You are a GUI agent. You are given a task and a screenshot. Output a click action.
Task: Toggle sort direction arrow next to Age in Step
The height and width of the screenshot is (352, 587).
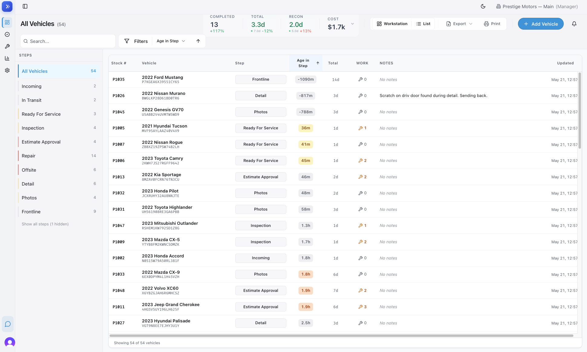198,41
